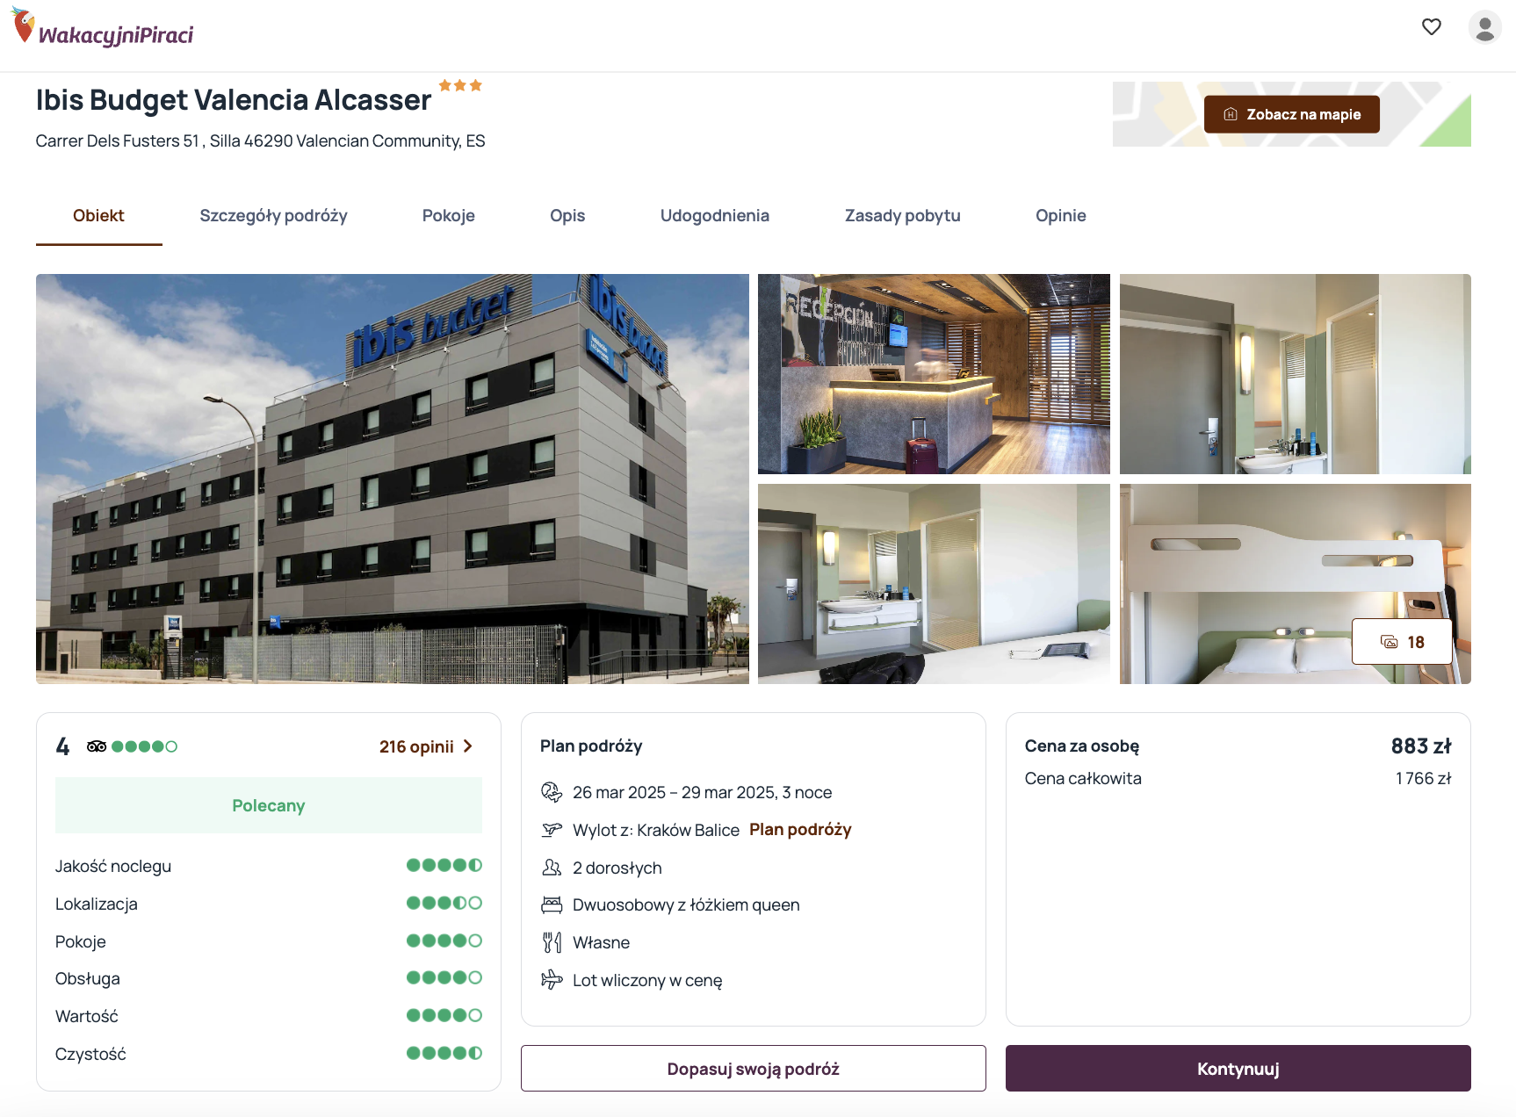1516x1117 pixels.
Task: Expand reviews via chevron next to 216 opinii
Action: [468, 746]
